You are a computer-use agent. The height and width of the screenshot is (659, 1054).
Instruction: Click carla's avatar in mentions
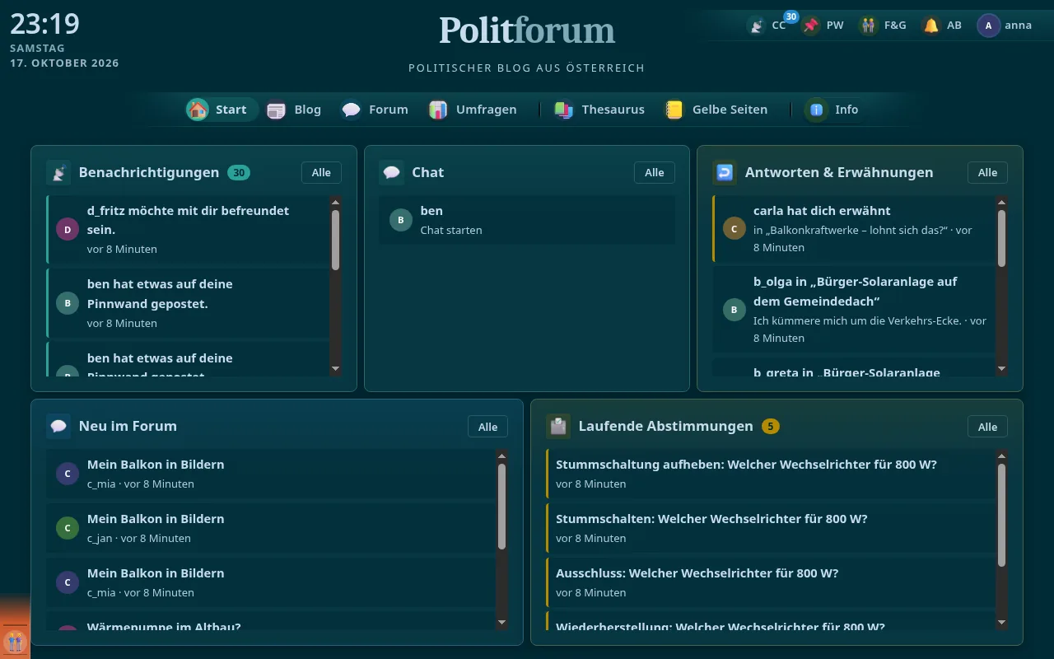[734, 228]
